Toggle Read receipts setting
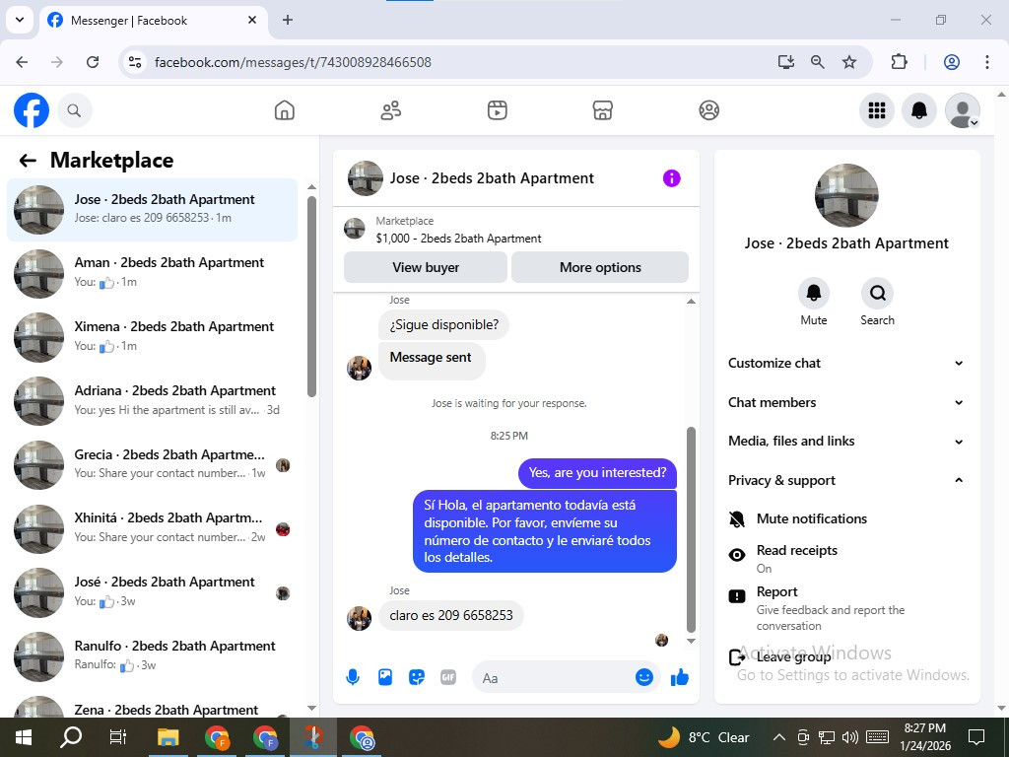Screen dimensions: 1009x757 (846, 558)
